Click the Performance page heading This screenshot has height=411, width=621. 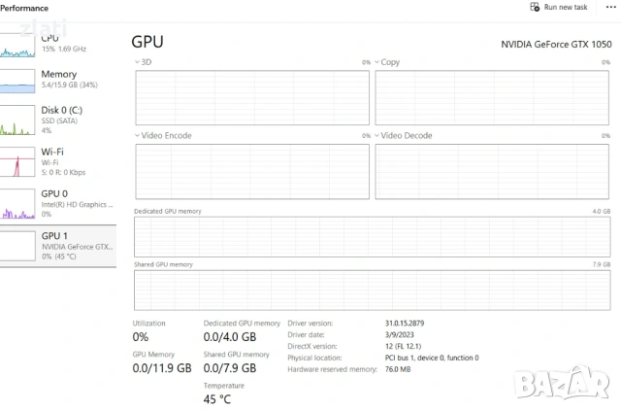24,8
